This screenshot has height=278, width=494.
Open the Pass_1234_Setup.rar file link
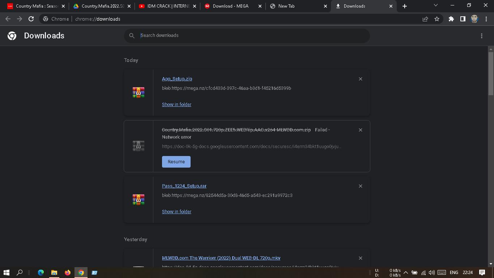point(184,186)
